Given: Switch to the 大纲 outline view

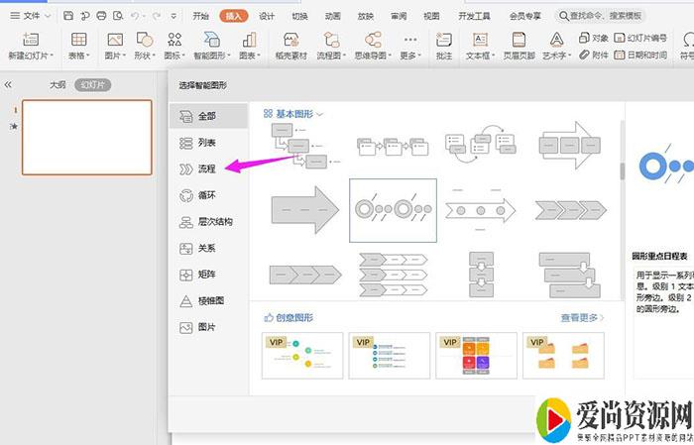Looking at the screenshot, I should (58, 85).
